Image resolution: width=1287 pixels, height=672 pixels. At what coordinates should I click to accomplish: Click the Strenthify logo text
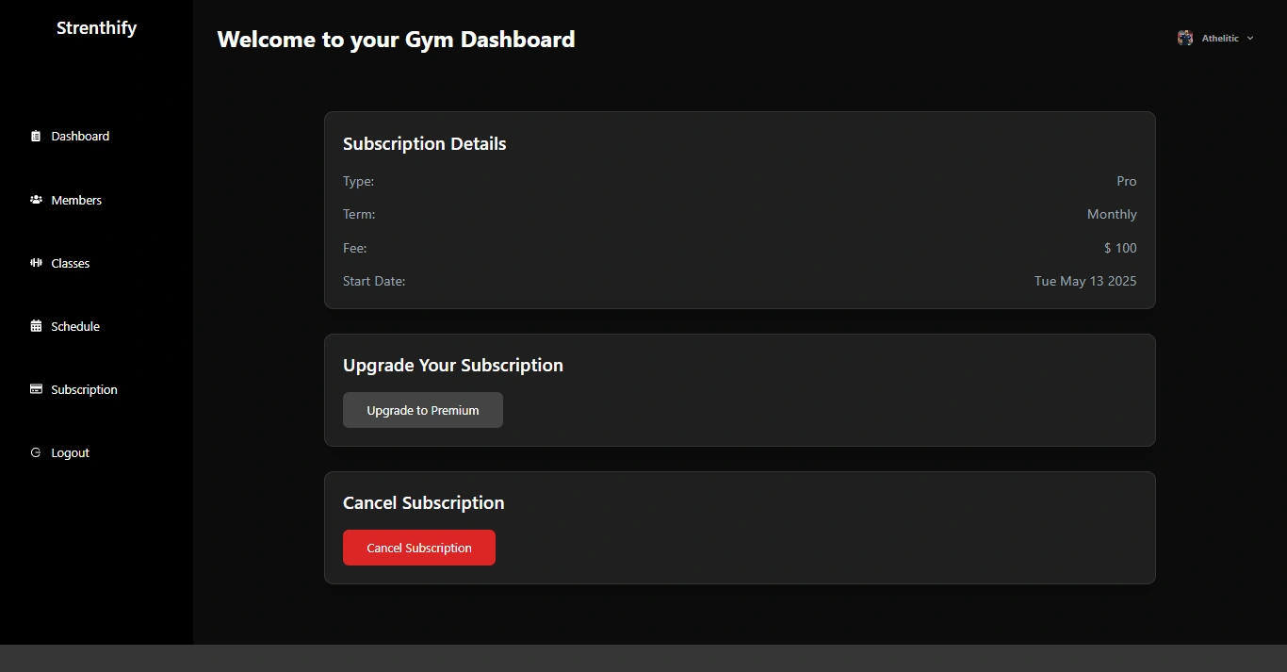96,28
